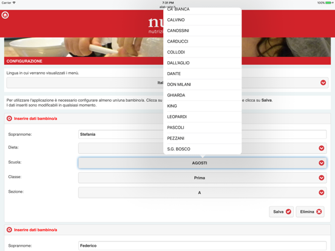The width and height of the screenshot is (335, 251).
Task: Open the Sezione dropdown showing A
Action: click(x=202, y=193)
